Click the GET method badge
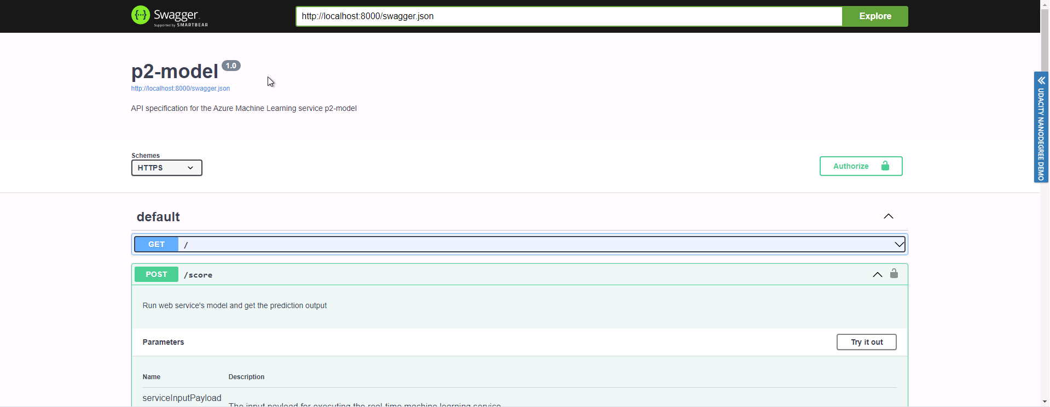The width and height of the screenshot is (1050, 407). coord(156,244)
